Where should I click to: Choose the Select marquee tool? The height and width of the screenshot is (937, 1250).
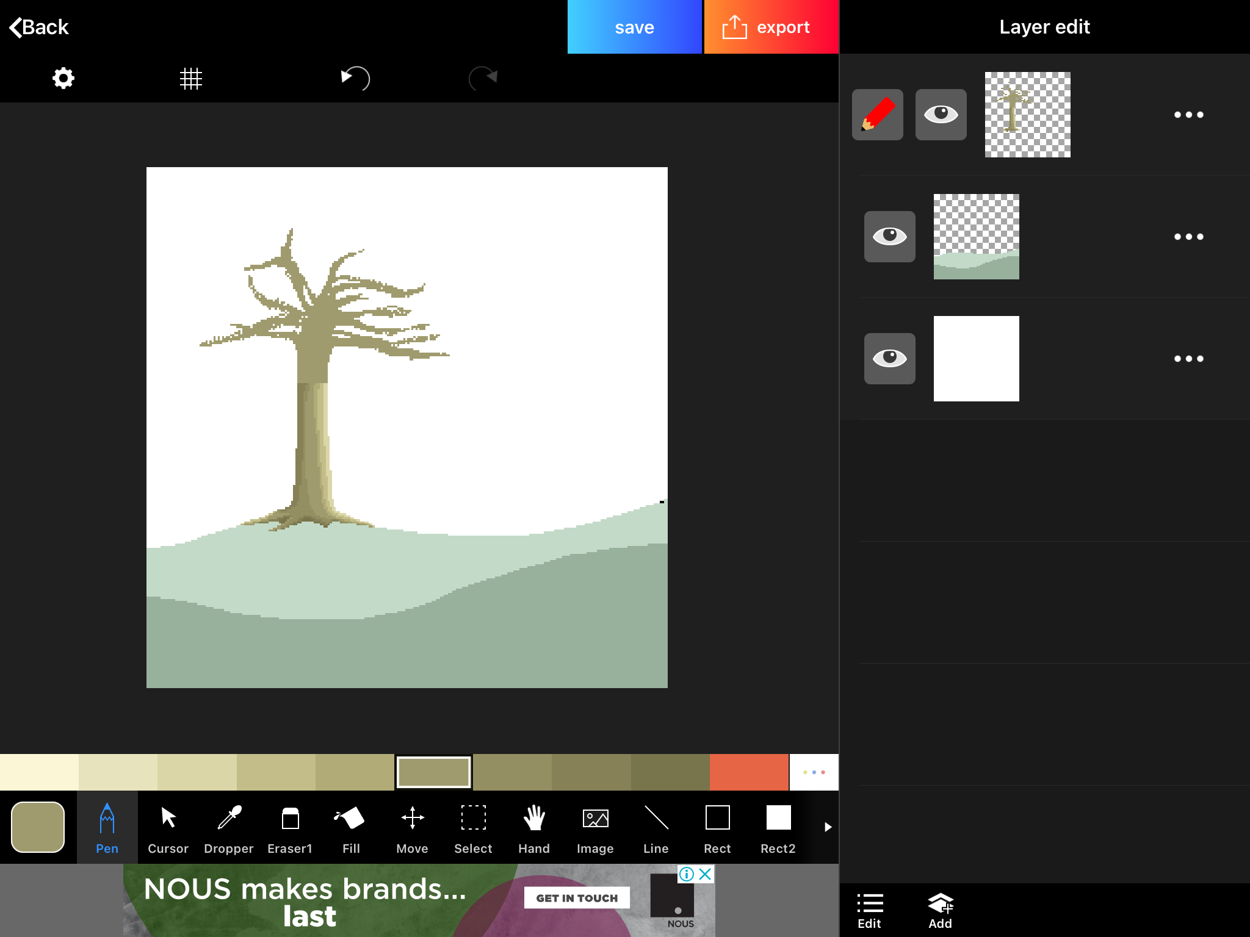tap(473, 828)
